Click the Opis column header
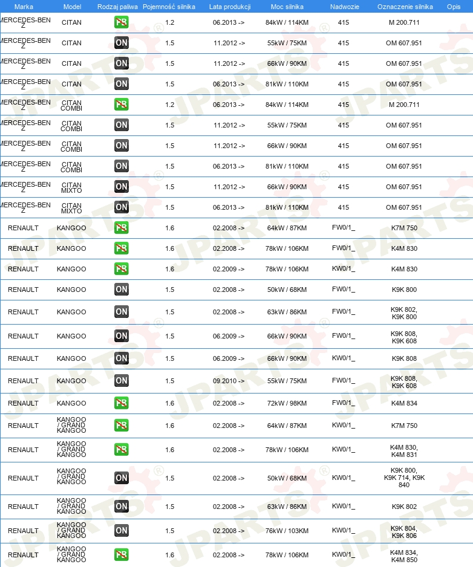This screenshot has width=473, height=567. coord(454,7)
